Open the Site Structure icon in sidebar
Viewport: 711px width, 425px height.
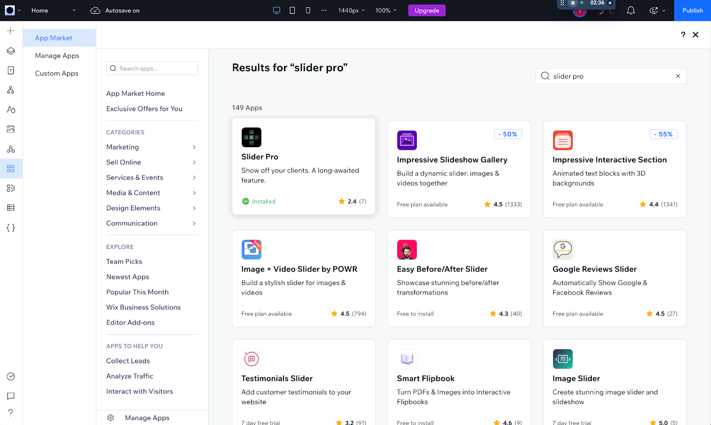[11, 90]
